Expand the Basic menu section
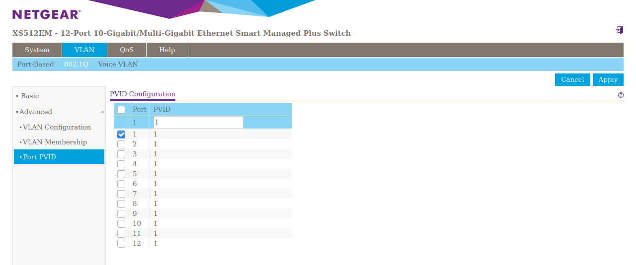This screenshot has height=265, width=636. pyautogui.click(x=30, y=96)
